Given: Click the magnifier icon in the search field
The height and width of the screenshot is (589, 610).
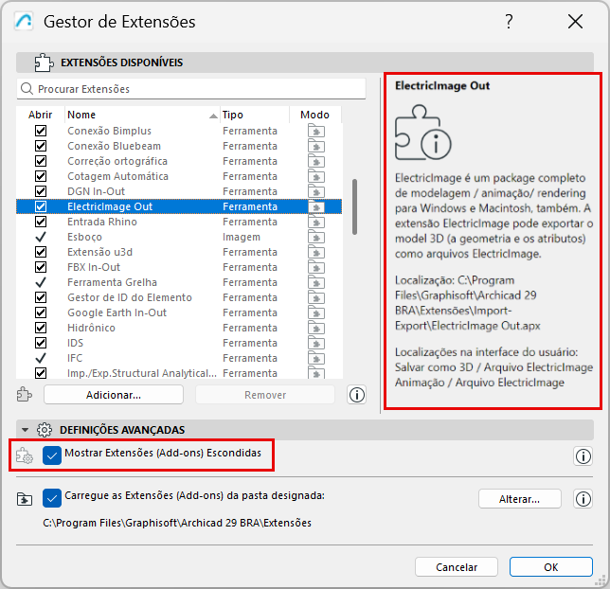Looking at the screenshot, I should pos(27,89).
